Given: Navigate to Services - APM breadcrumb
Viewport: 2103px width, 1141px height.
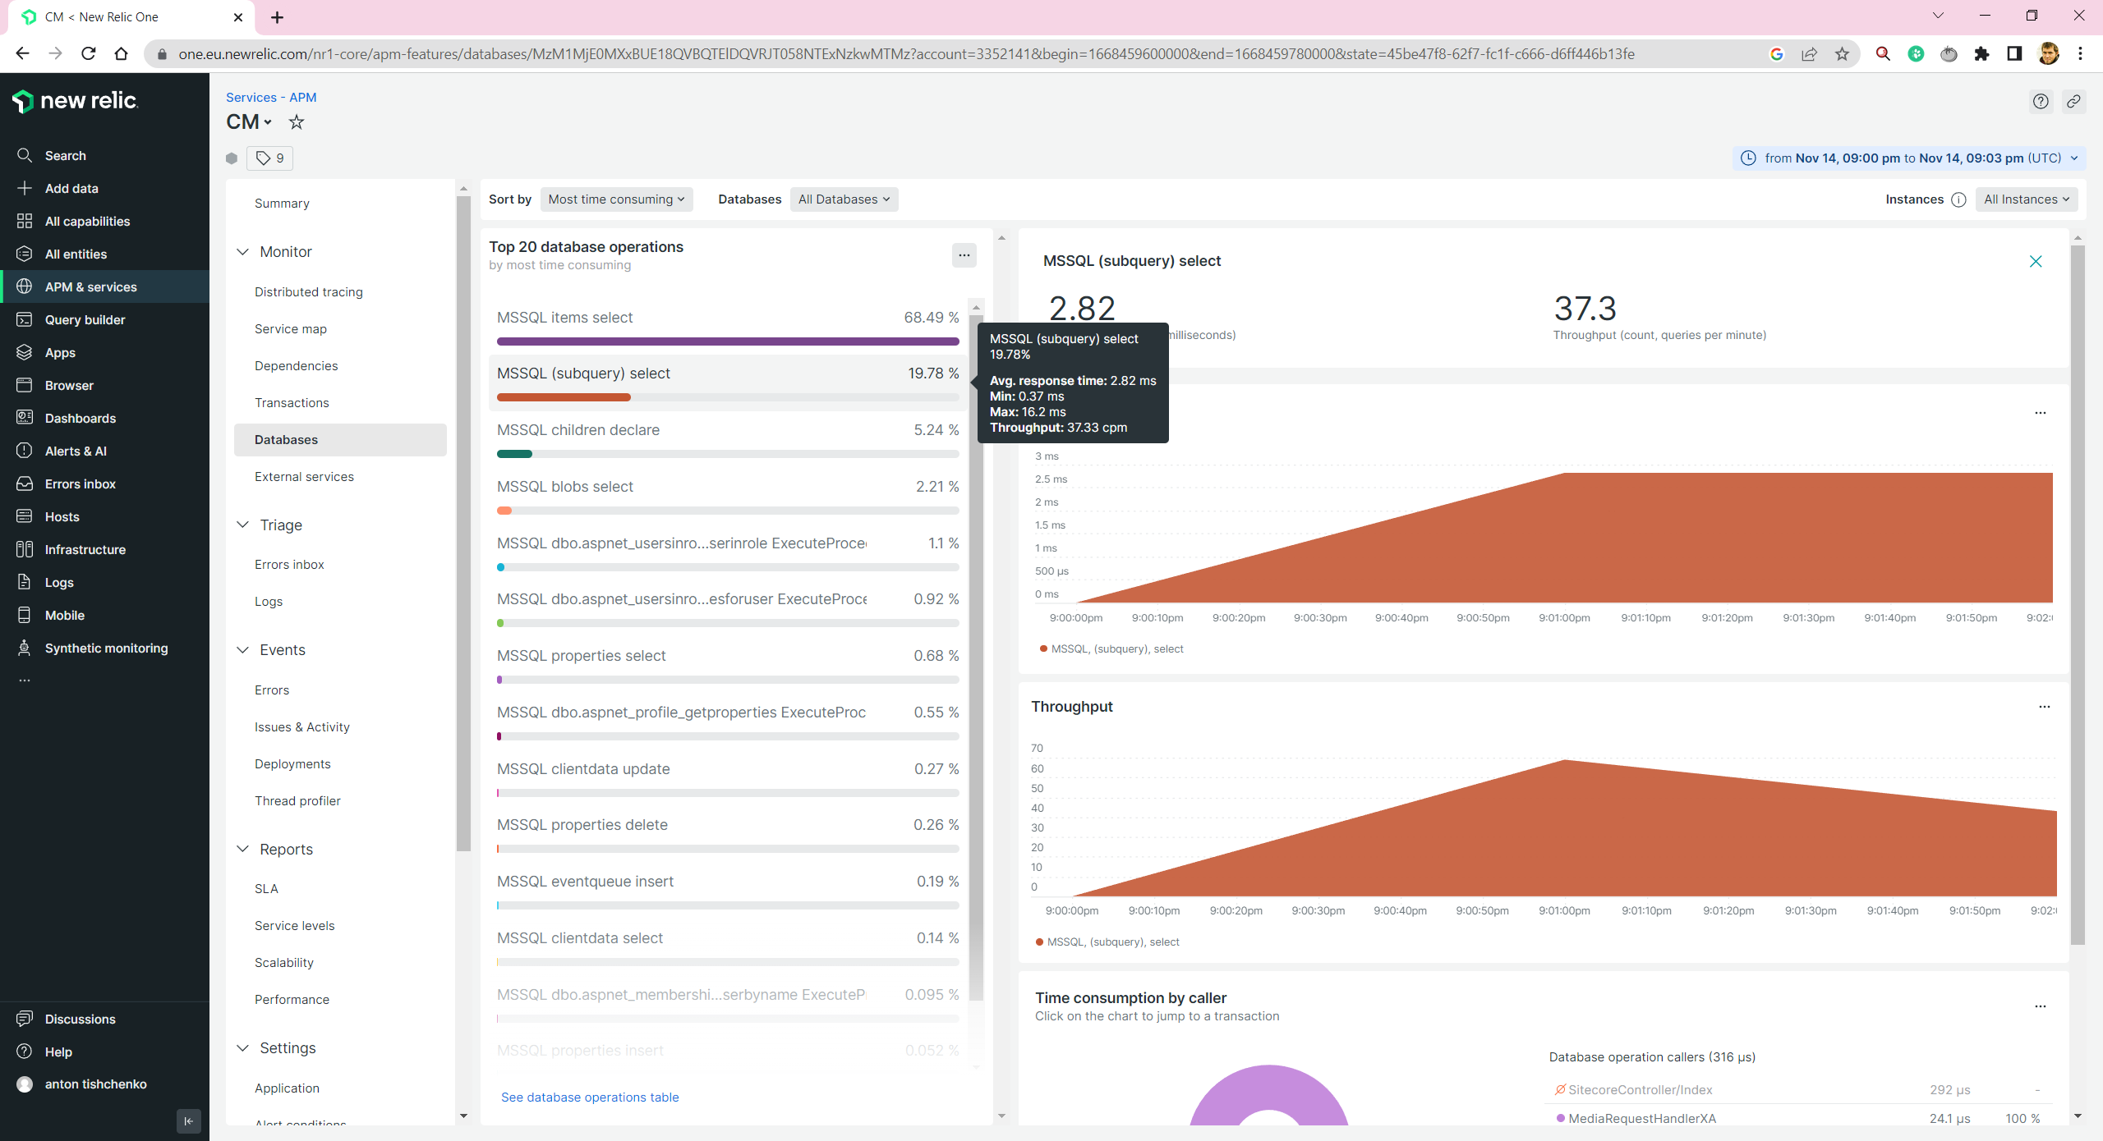Looking at the screenshot, I should (271, 97).
